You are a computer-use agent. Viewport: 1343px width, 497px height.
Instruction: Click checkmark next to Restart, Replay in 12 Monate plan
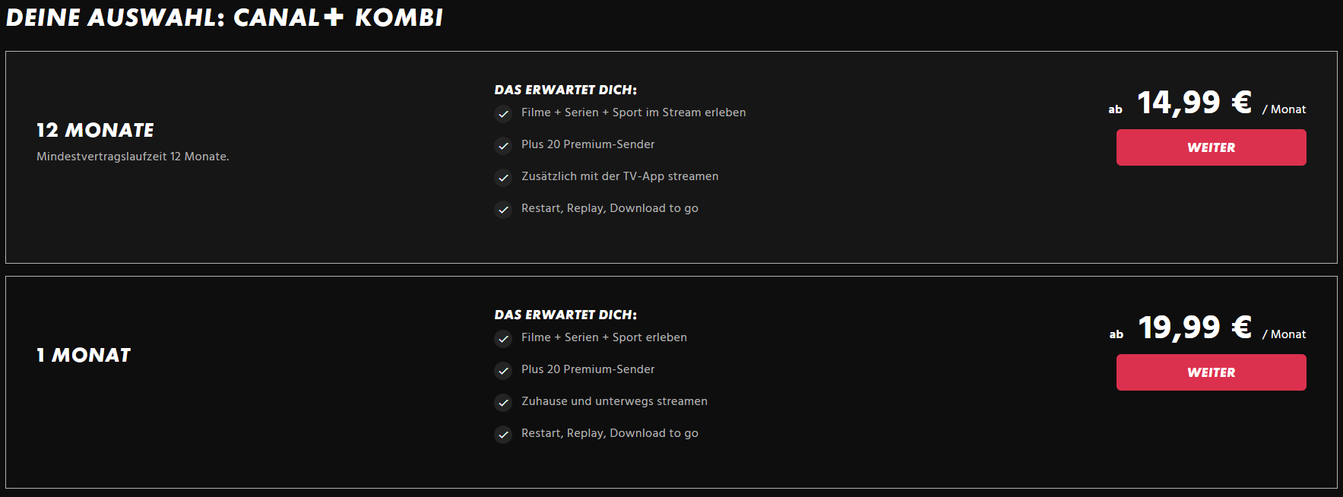(x=503, y=210)
